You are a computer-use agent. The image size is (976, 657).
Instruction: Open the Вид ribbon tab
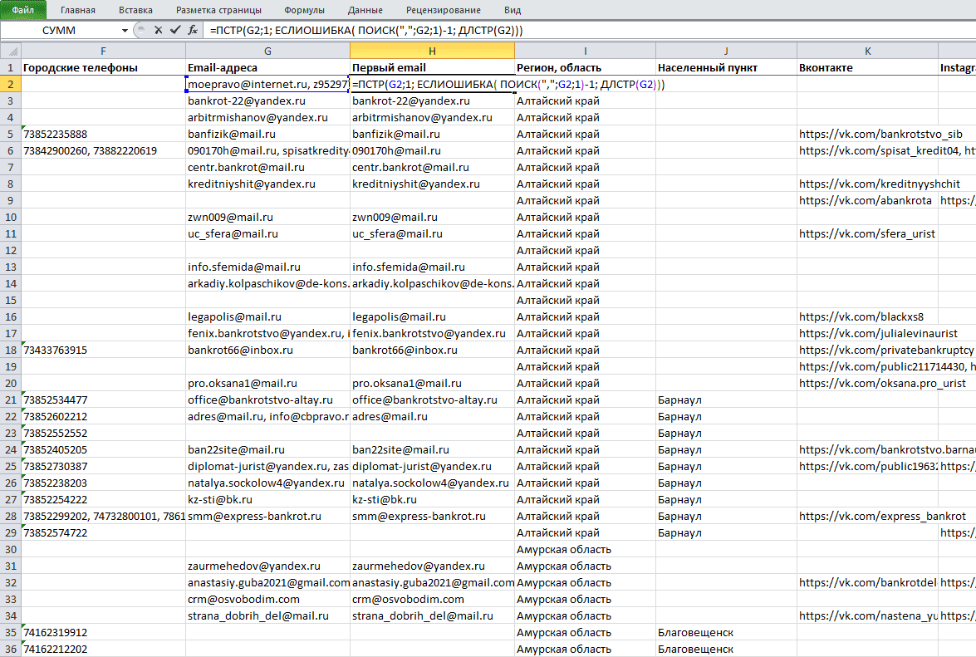(x=513, y=10)
